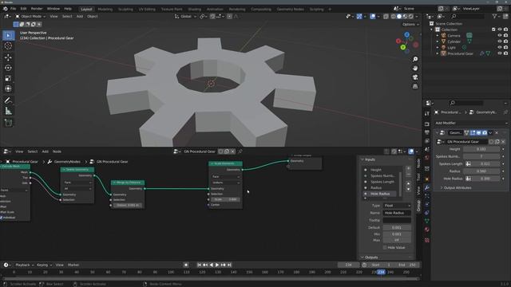511x287 pixels.
Task: Select the Scale tool in viewport toolbar
Action: click(x=8, y=78)
